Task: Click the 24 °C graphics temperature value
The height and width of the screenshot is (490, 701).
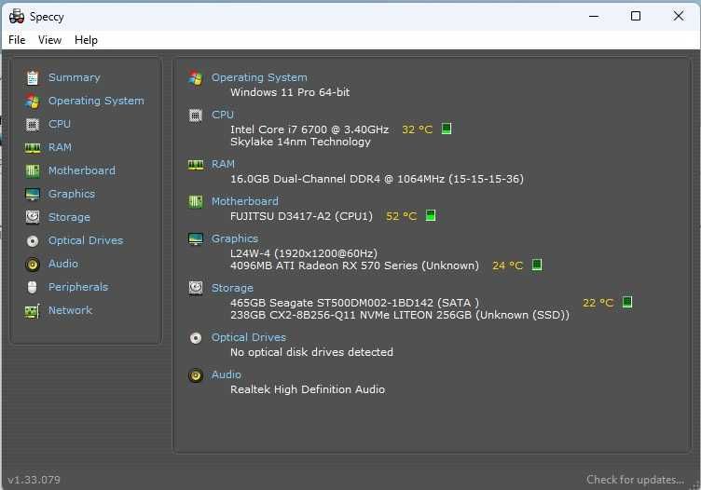Action: tap(507, 265)
